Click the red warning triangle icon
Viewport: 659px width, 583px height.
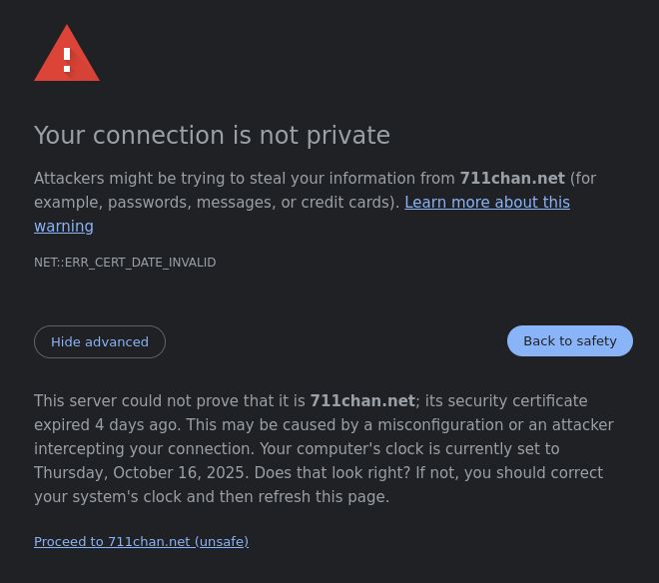tap(67, 55)
